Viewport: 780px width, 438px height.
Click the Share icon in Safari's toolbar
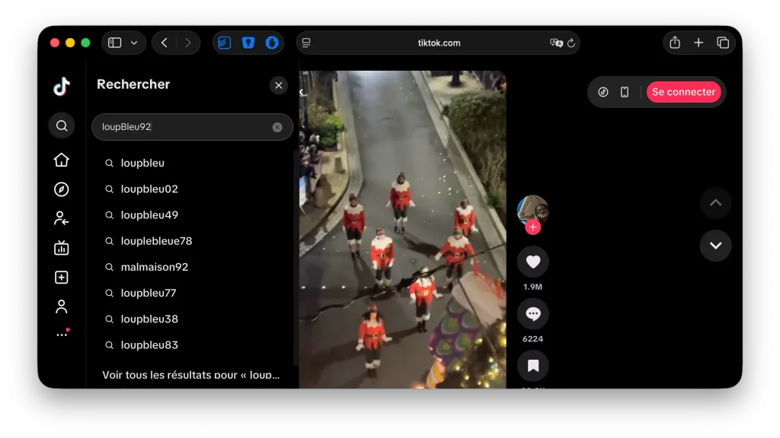coord(674,43)
